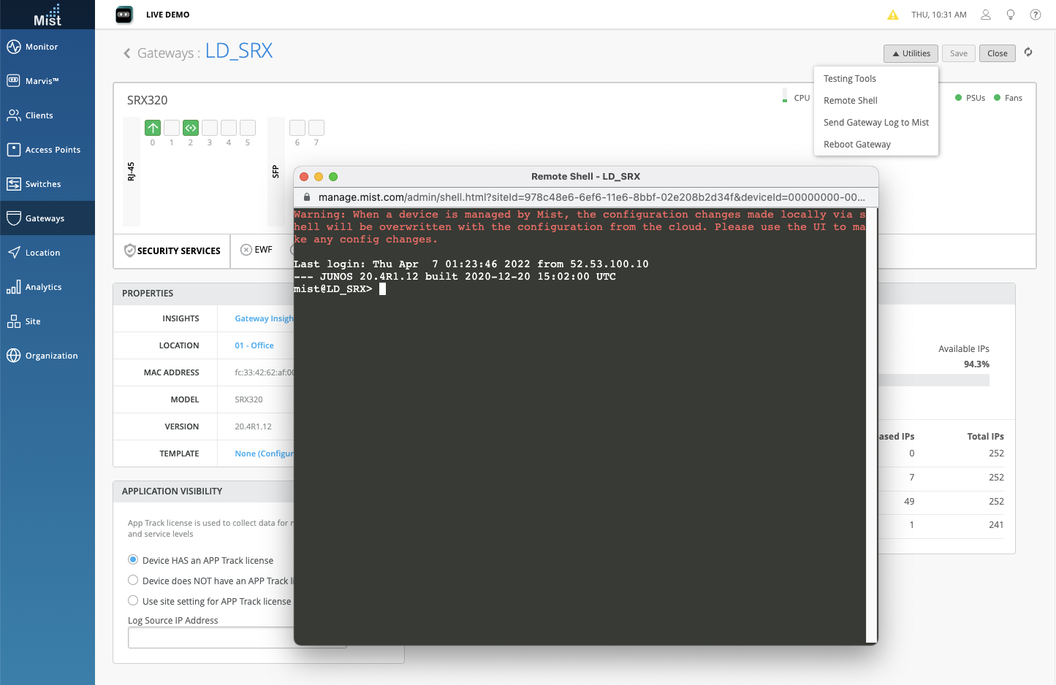
Task: Open the None template link
Action: click(264, 454)
